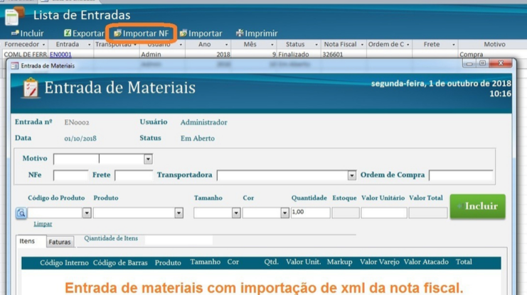This screenshot has width=527, height=295.
Task: Open the Cor dropdown arrow
Action: point(284,213)
